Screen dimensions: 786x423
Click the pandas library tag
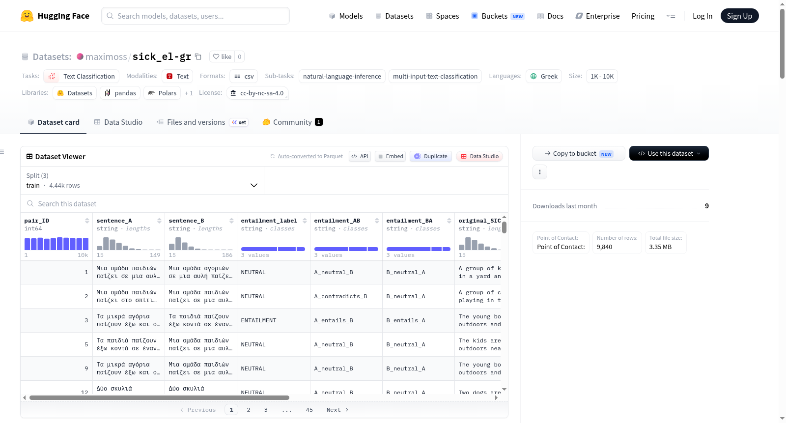point(120,93)
